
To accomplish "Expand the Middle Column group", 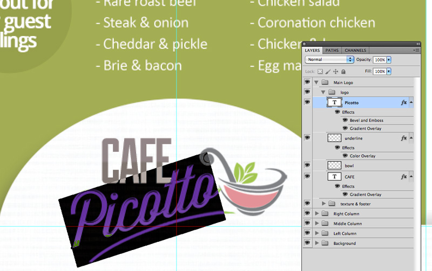I will pos(317,224).
